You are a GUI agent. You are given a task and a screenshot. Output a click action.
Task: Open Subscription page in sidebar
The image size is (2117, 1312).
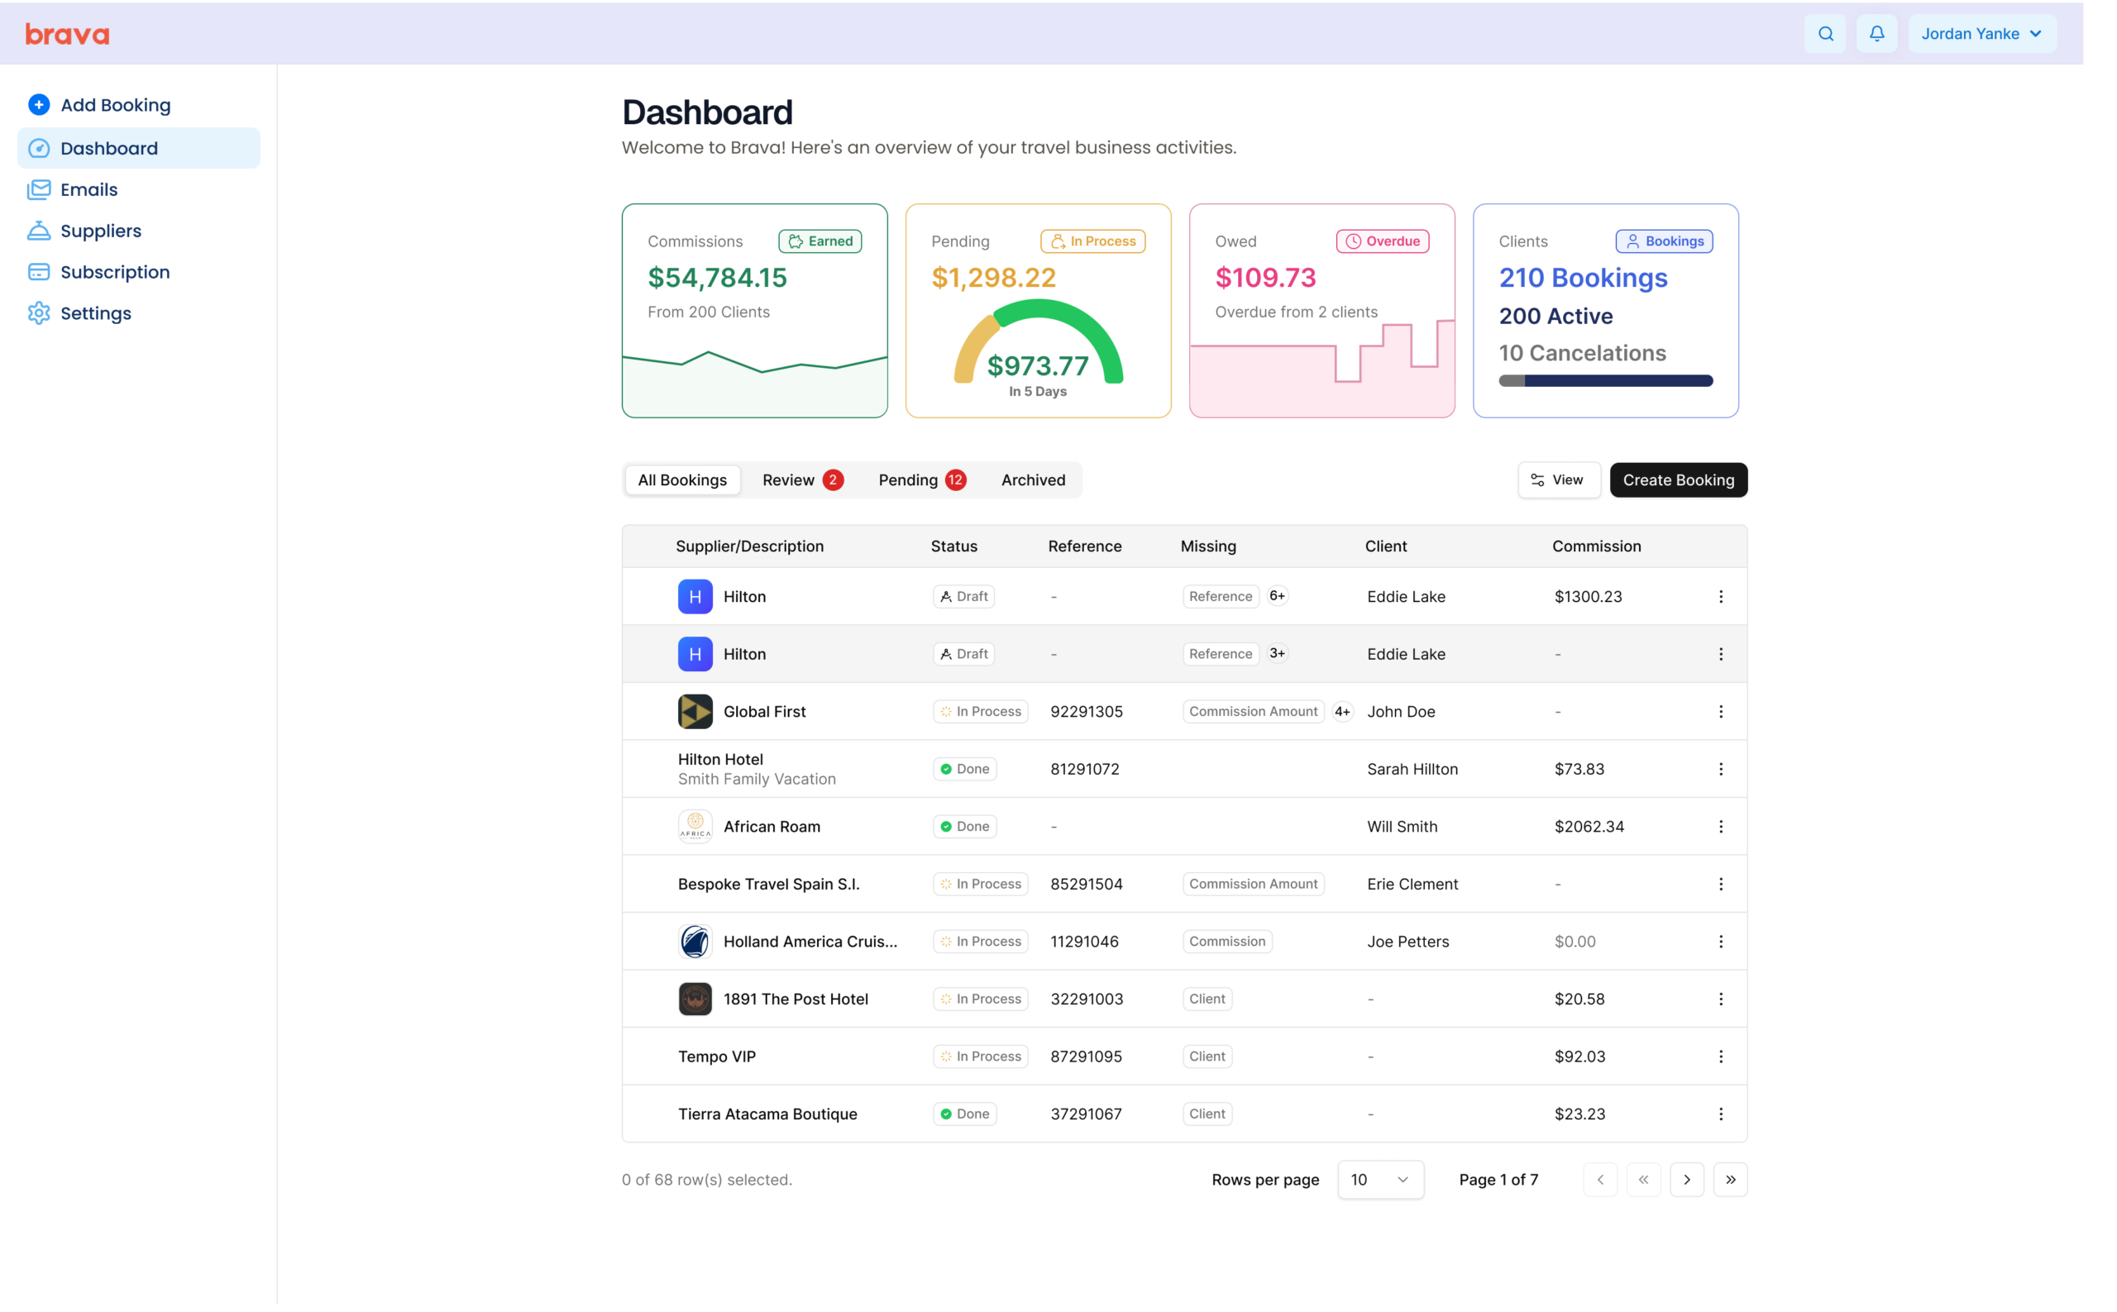115,273
